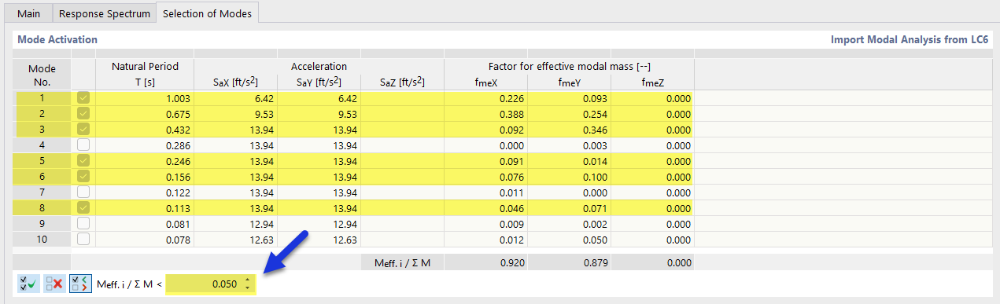The width and height of the screenshot is (1000, 304).
Task: Click the fmeY value 0.050 in mode 10
Action: point(569,239)
